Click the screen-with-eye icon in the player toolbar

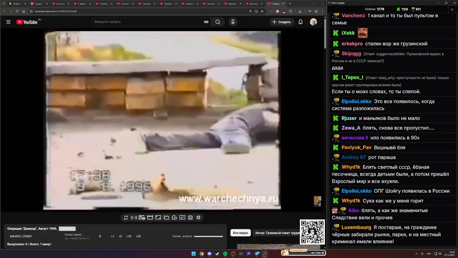coord(142,218)
